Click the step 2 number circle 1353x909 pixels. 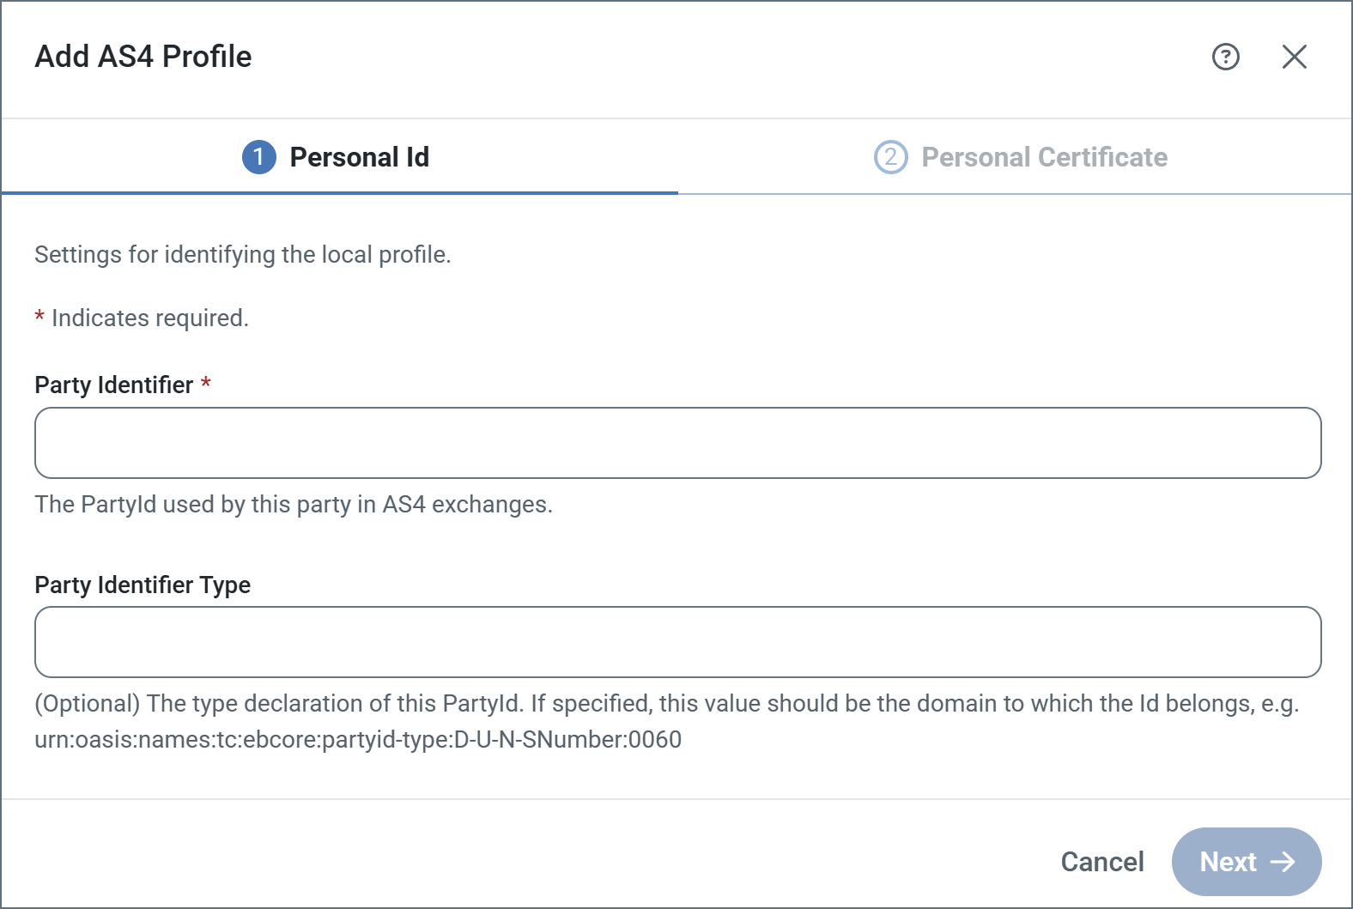[x=890, y=157]
